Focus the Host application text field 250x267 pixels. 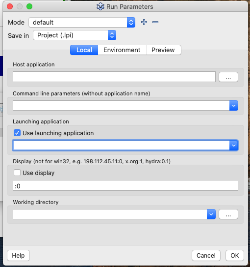pos(114,77)
